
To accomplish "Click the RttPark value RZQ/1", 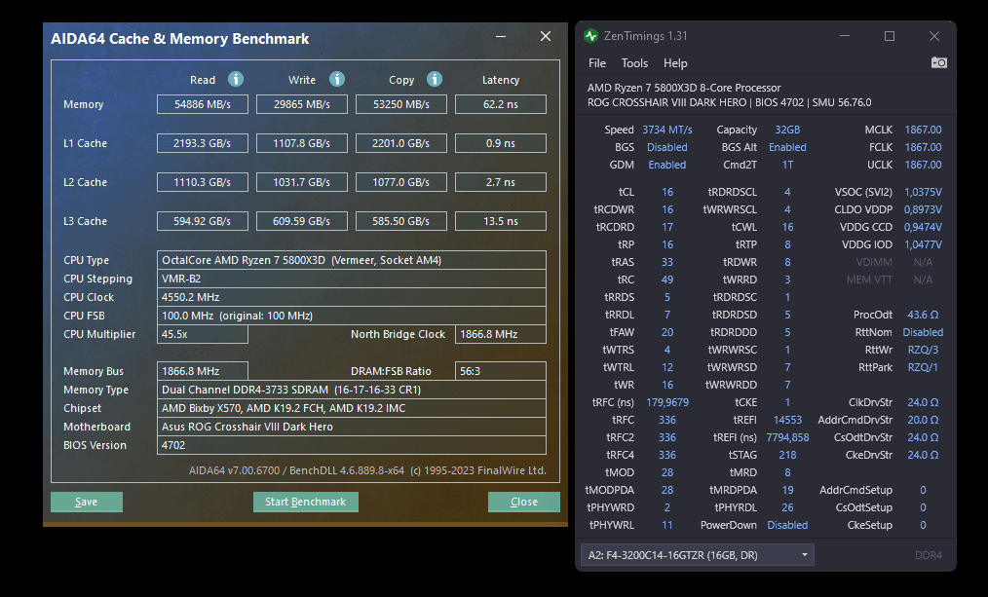I will click(x=923, y=367).
